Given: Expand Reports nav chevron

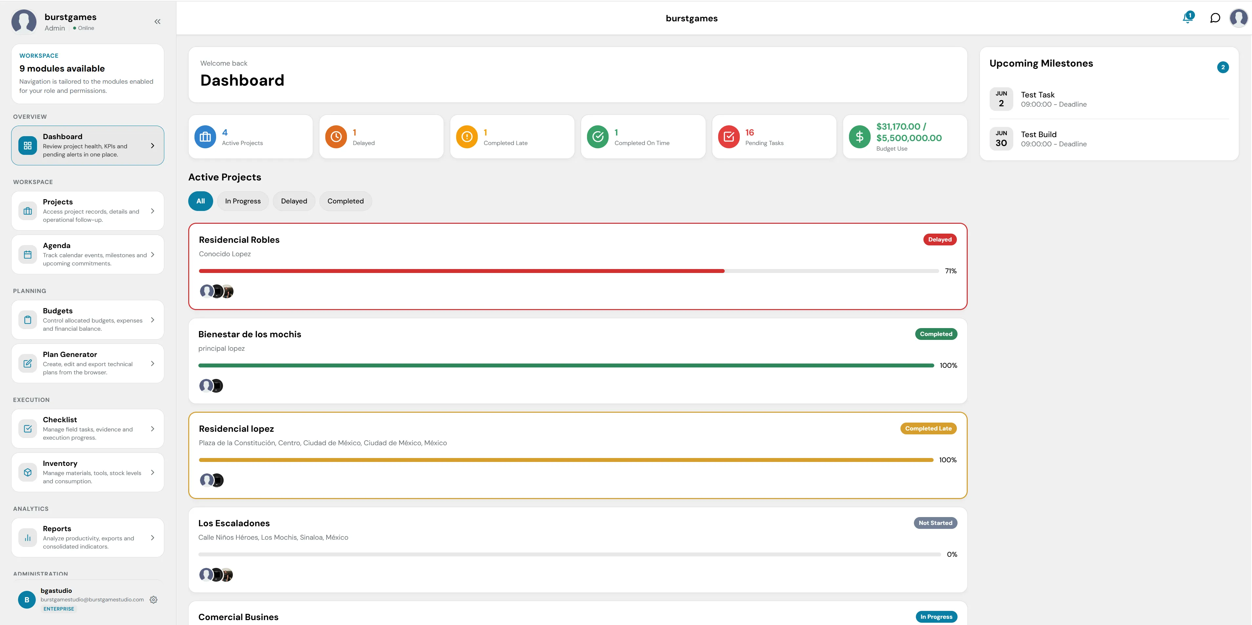Looking at the screenshot, I should click(152, 537).
